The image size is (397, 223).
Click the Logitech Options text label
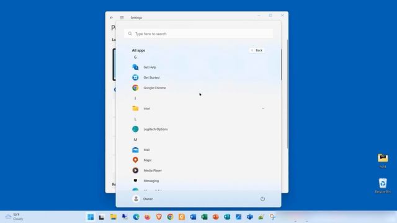tap(156, 129)
